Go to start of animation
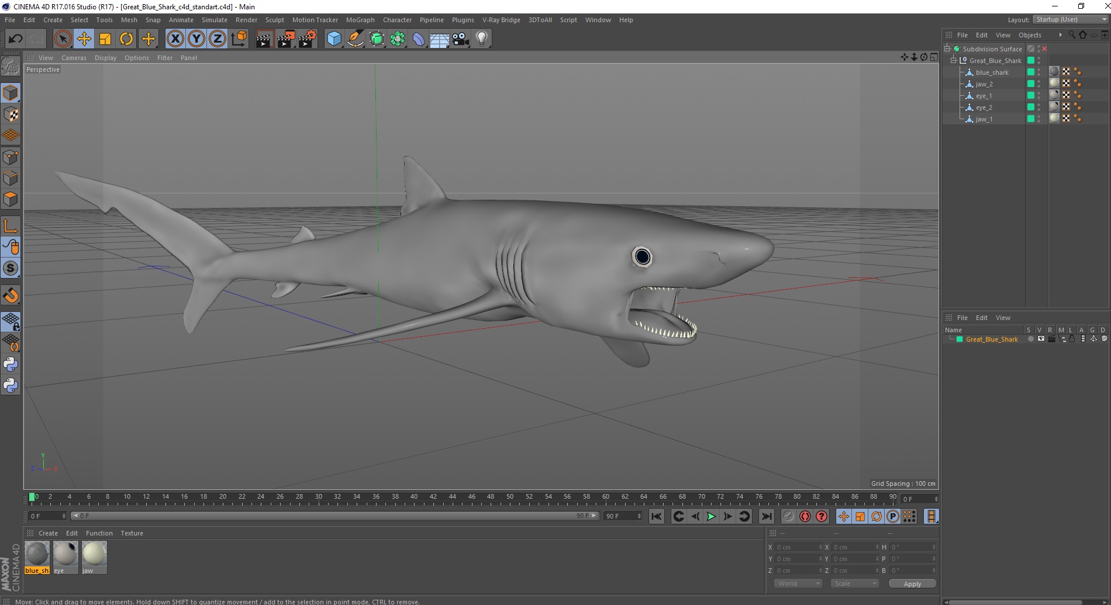The width and height of the screenshot is (1111, 605). tap(657, 516)
